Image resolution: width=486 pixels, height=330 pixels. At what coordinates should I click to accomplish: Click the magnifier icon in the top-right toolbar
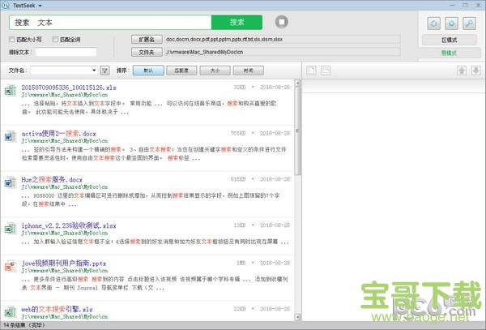469,24
